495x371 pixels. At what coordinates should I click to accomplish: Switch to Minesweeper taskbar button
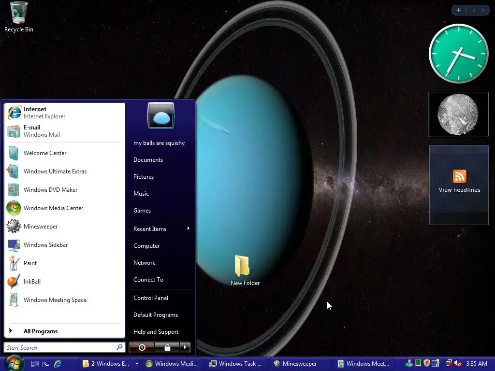pyautogui.click(x=300, y=364)
